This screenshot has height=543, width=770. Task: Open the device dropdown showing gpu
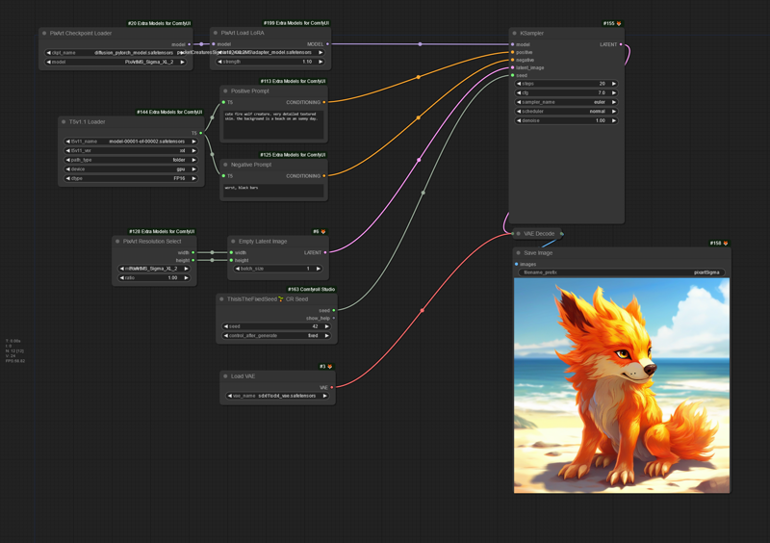tap(131, 169)
